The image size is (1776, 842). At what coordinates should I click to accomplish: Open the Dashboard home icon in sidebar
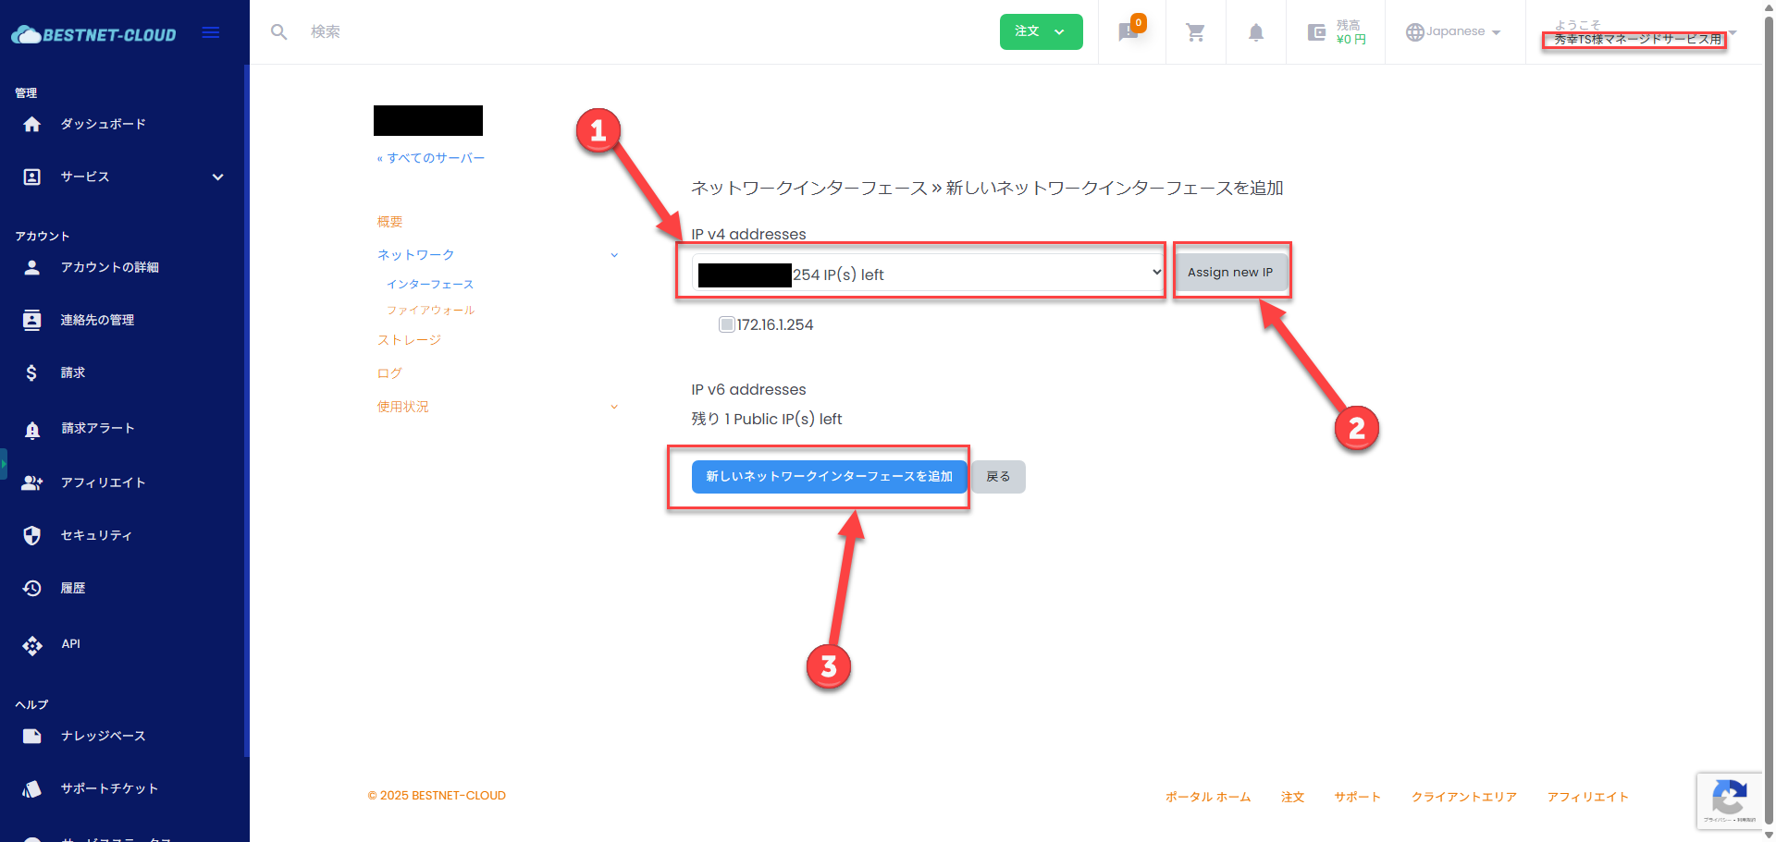pos(32,124)
